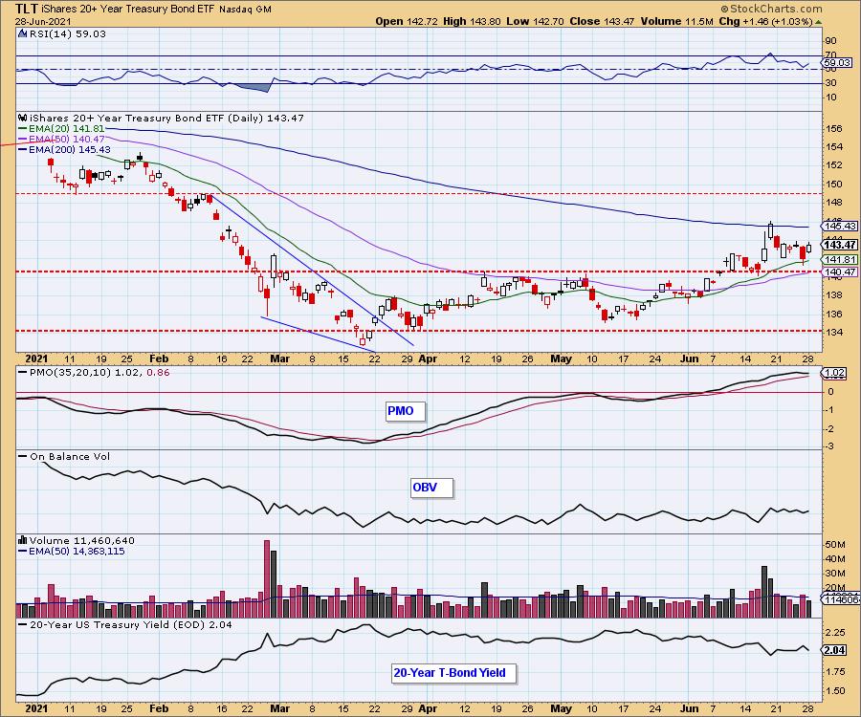This screenshot has height=717, width=861.
Task: Click the 140.47 price axis tag
Action: click(840, 272)
